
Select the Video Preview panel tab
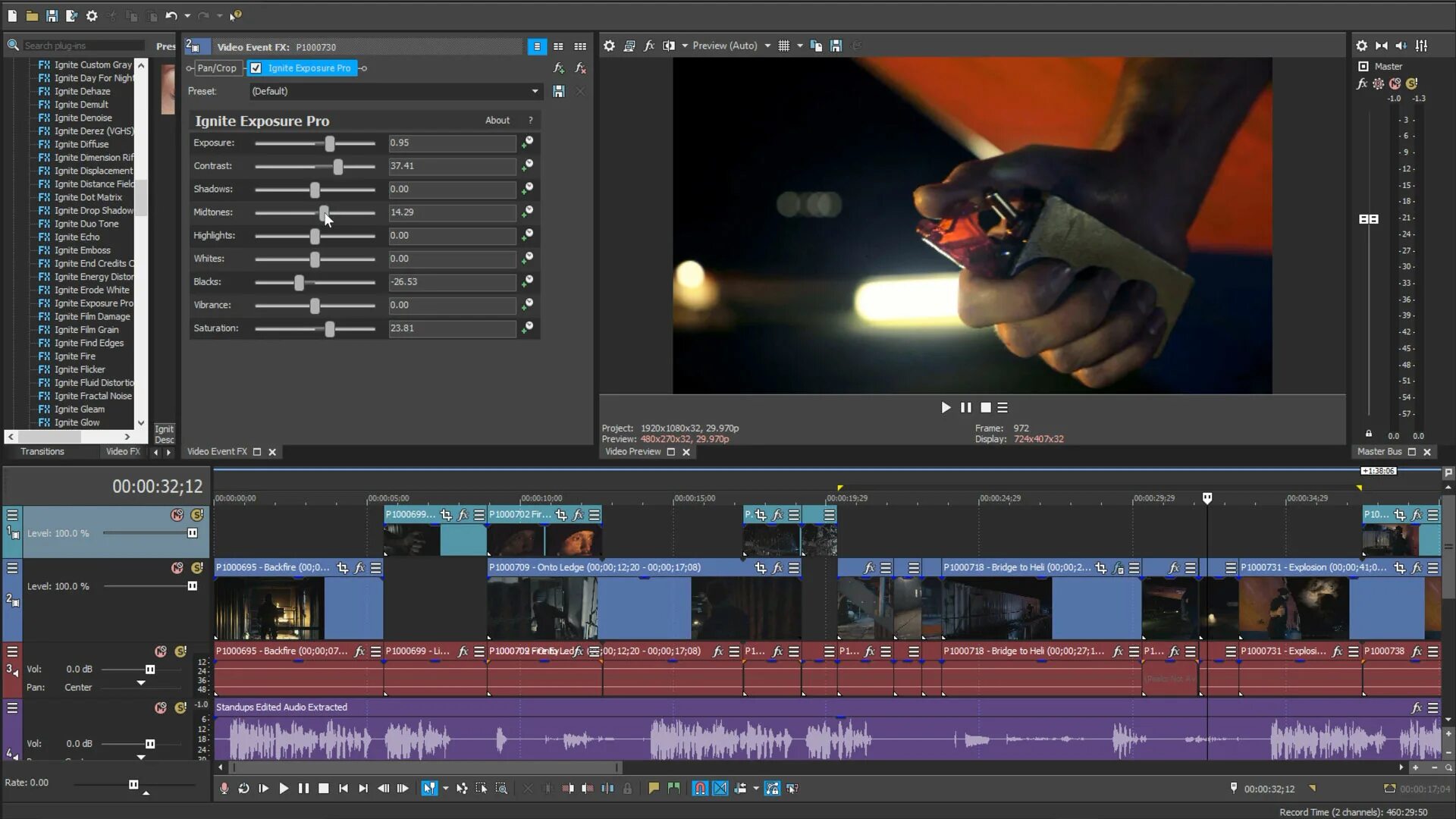coord(633,451)
